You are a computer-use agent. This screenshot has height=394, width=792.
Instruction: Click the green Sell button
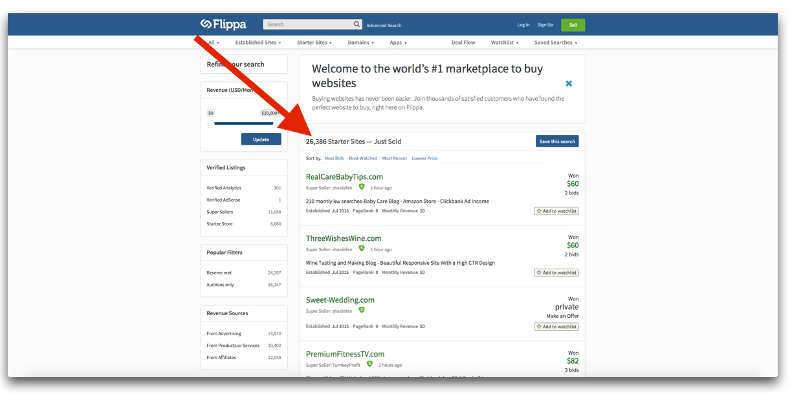pyautogui.click(x=573, y=25)
